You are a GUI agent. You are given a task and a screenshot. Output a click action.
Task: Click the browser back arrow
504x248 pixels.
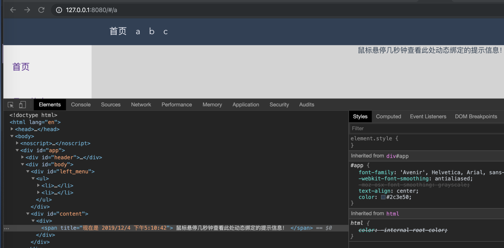[13, 10]
